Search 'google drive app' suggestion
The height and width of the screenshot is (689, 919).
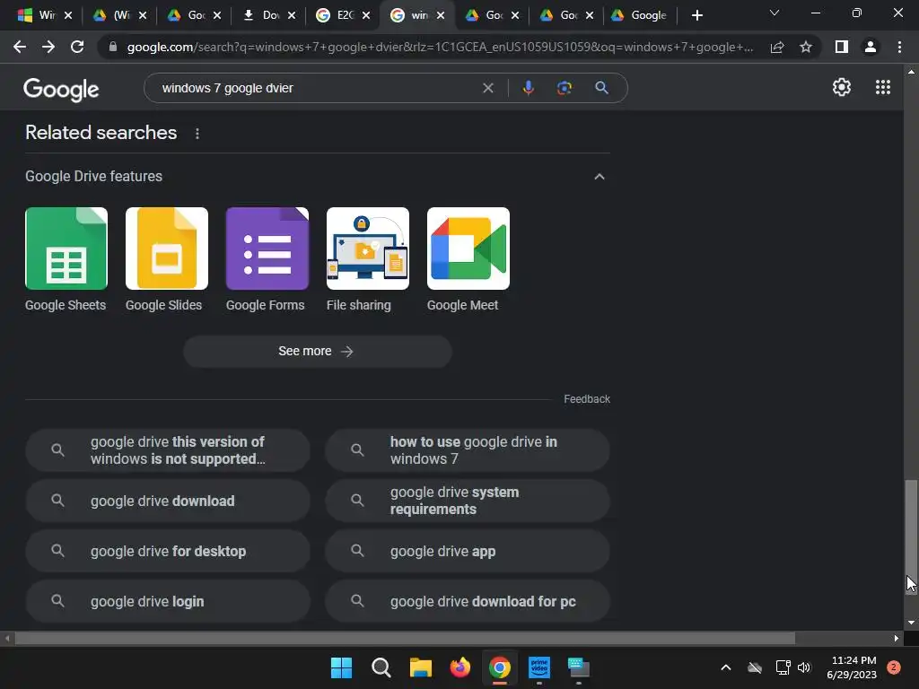tap(468, 552)
